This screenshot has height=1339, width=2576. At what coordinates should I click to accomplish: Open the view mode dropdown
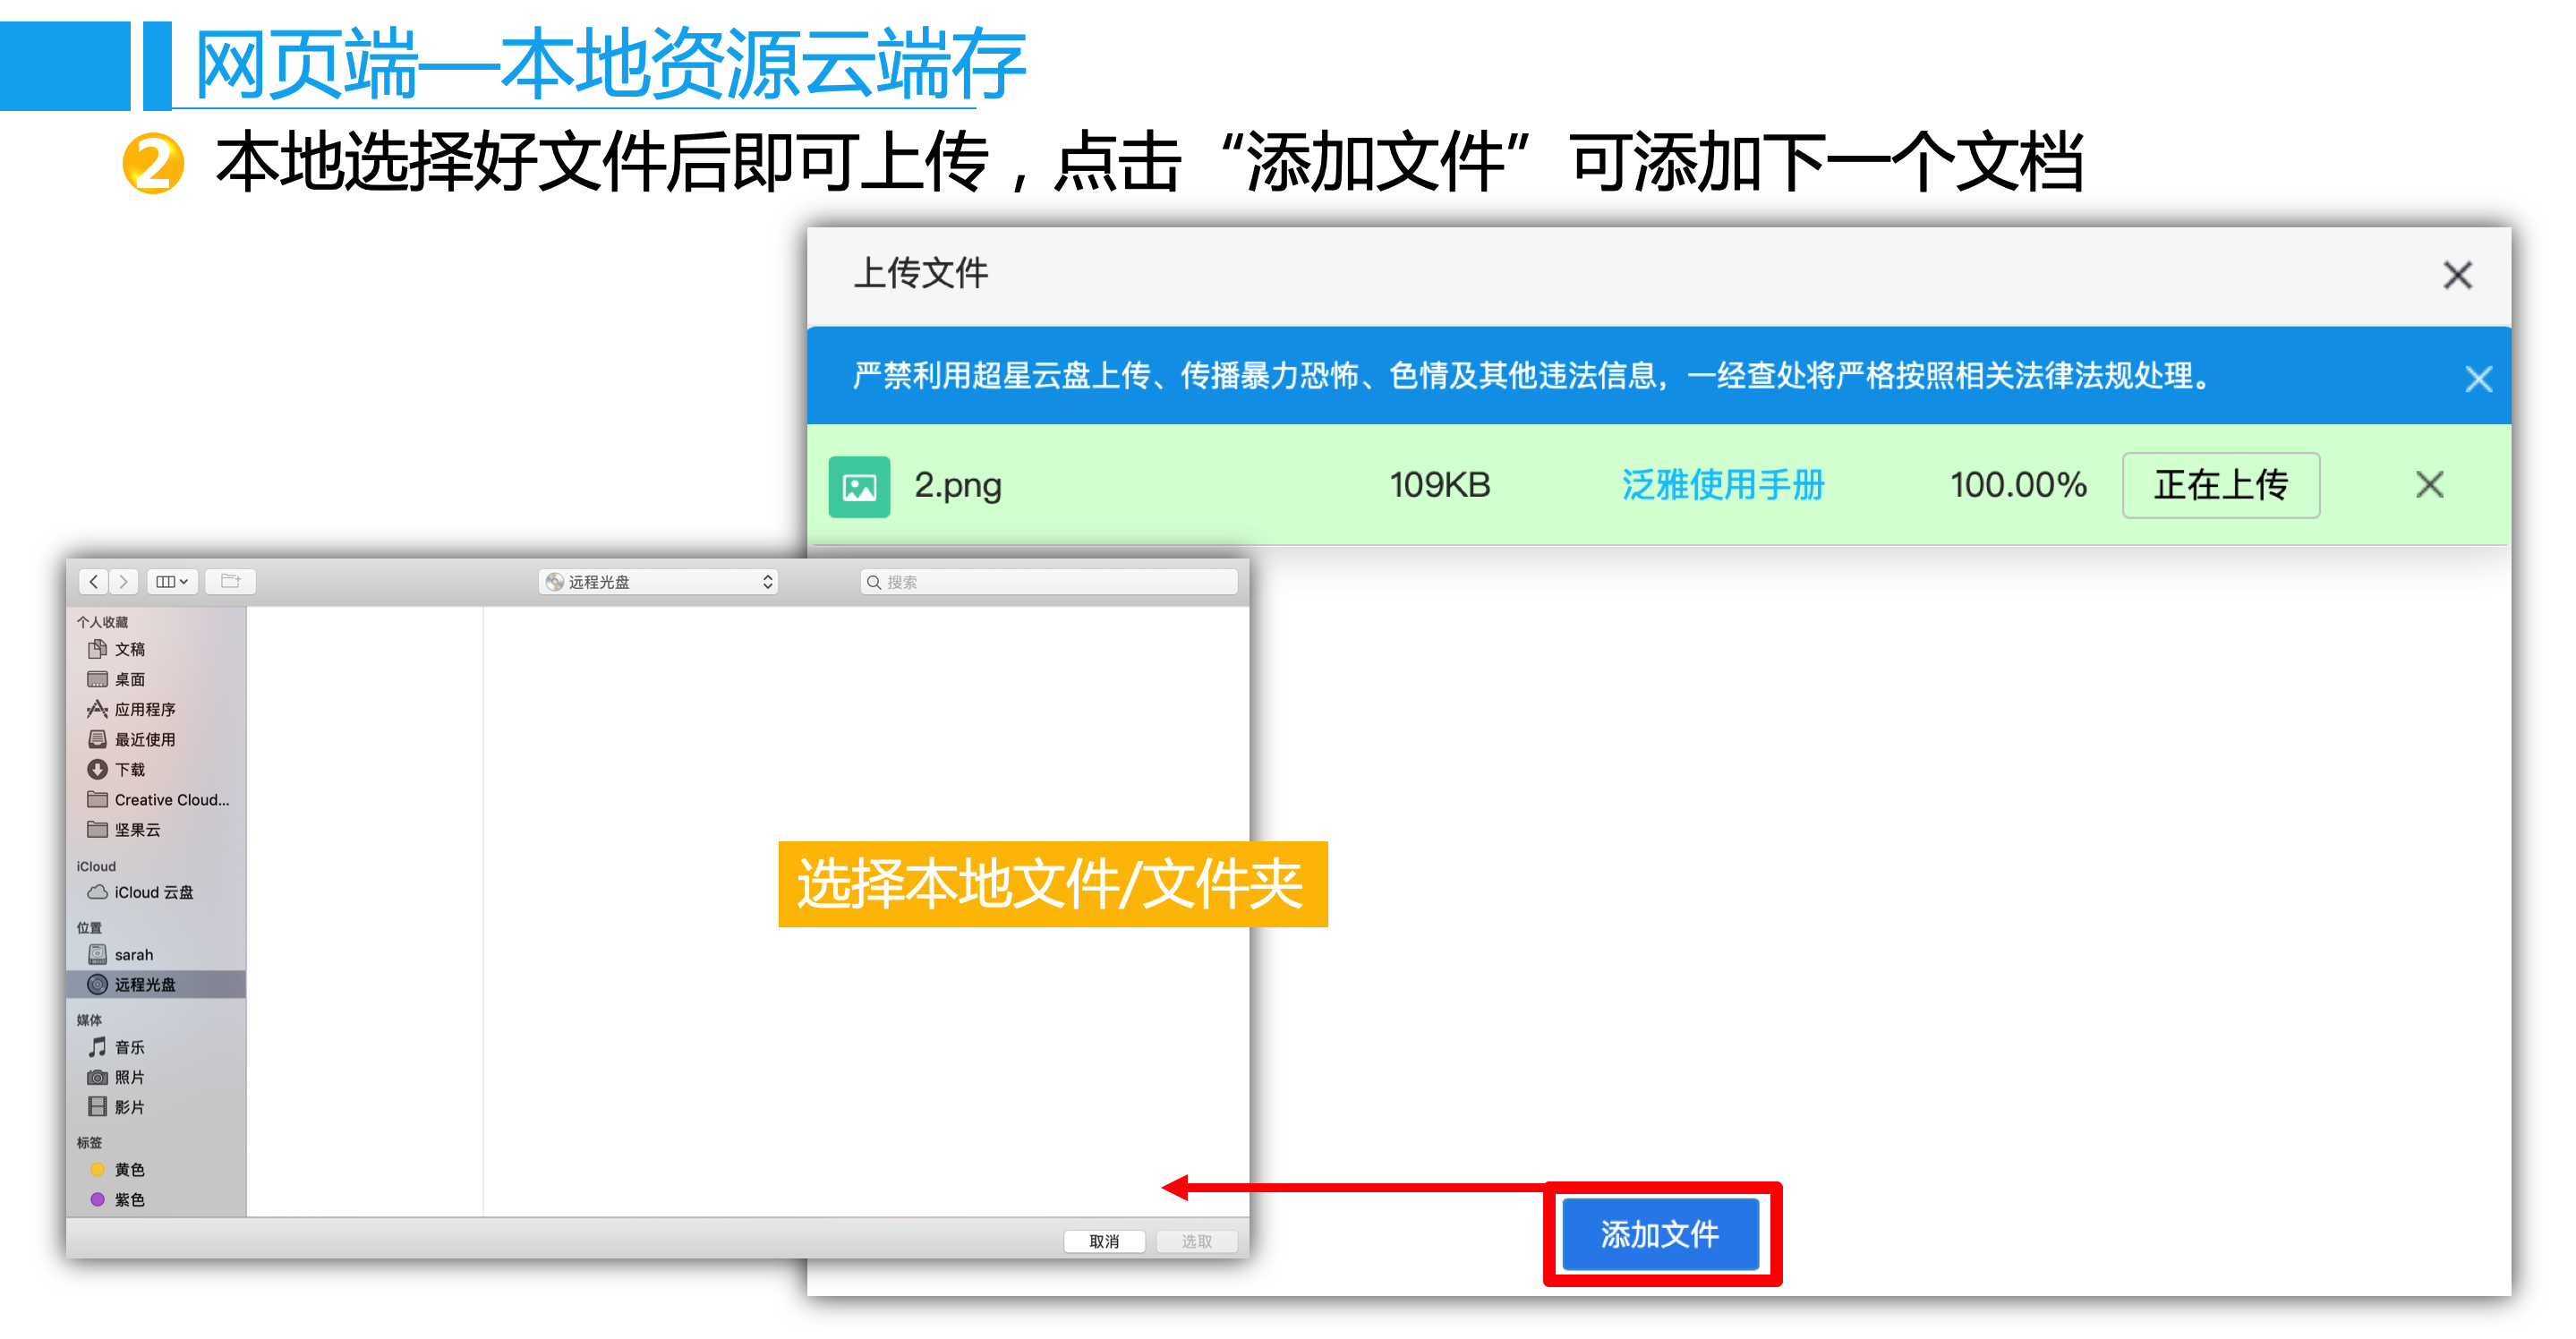click(x=172, y=581)
